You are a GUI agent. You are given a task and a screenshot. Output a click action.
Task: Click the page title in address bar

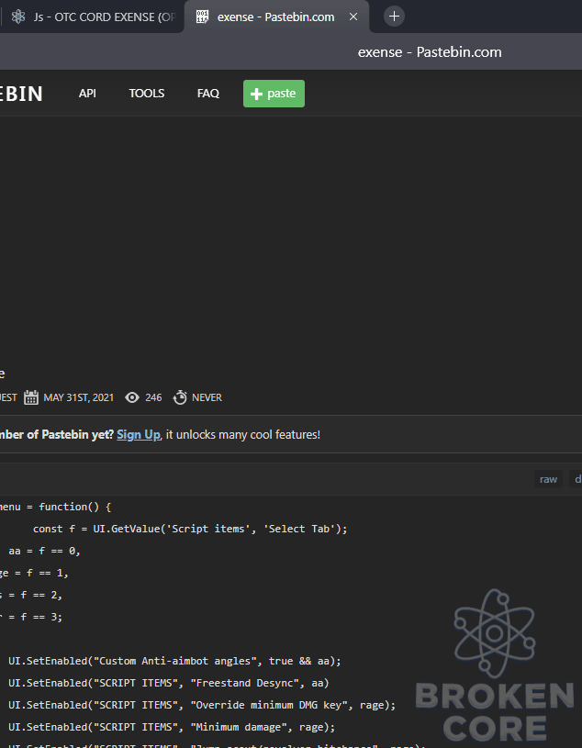pyautogui.click(x=430, y=52)
